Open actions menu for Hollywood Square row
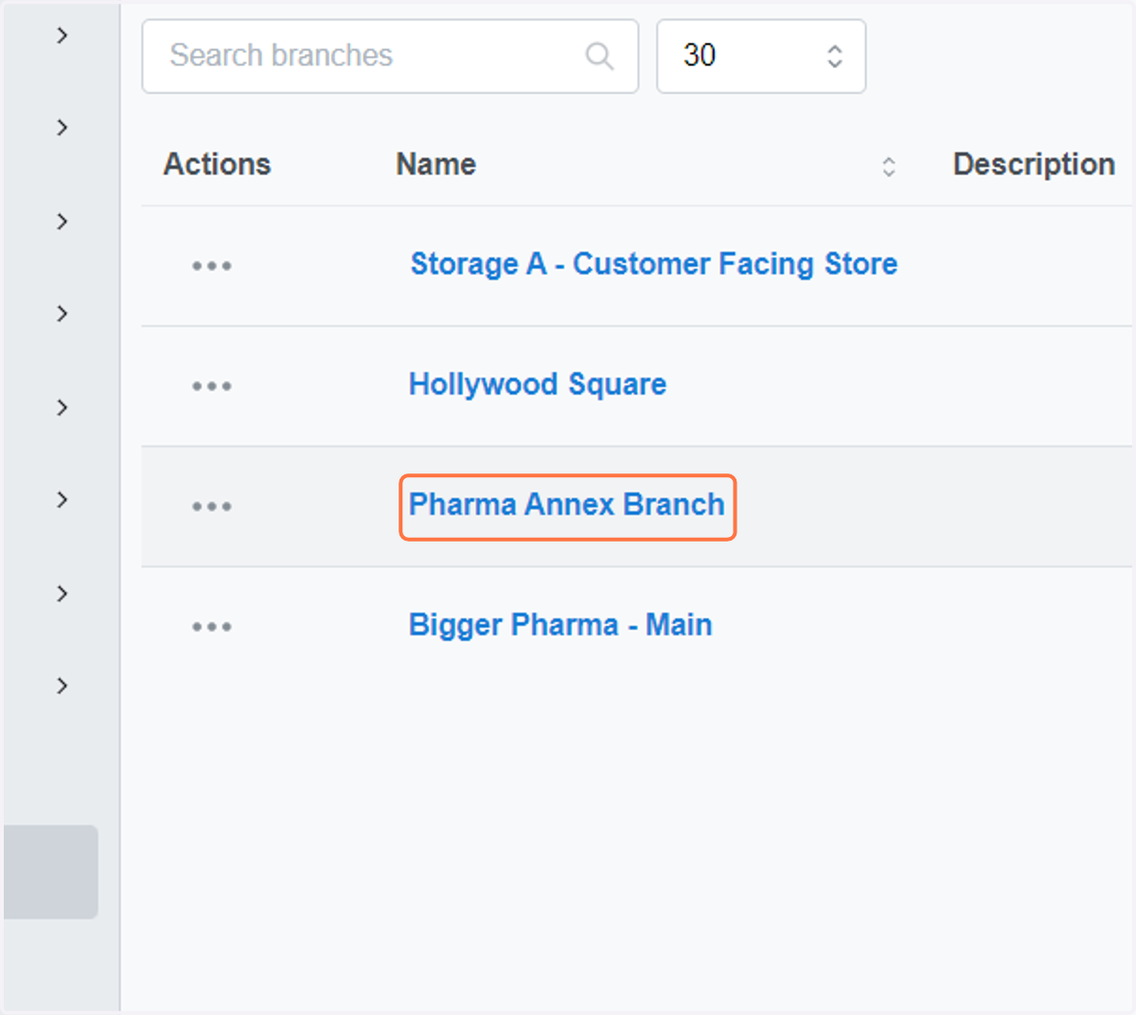This screenshot has width=1136, height=1015. tap(211, 385)
